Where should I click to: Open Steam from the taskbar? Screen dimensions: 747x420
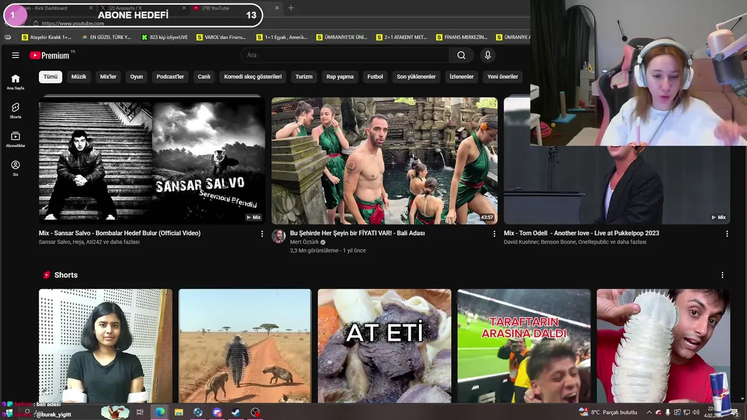[x=236, y=412]
